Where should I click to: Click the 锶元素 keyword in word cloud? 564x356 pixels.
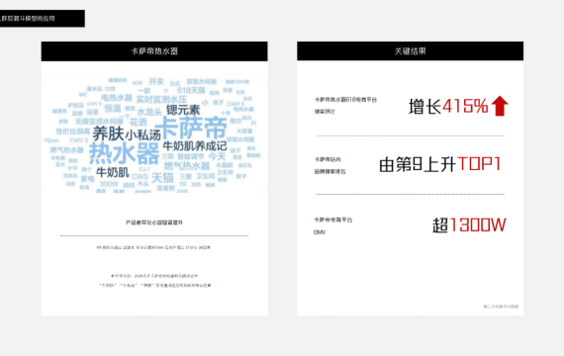(x=183, y=110)
